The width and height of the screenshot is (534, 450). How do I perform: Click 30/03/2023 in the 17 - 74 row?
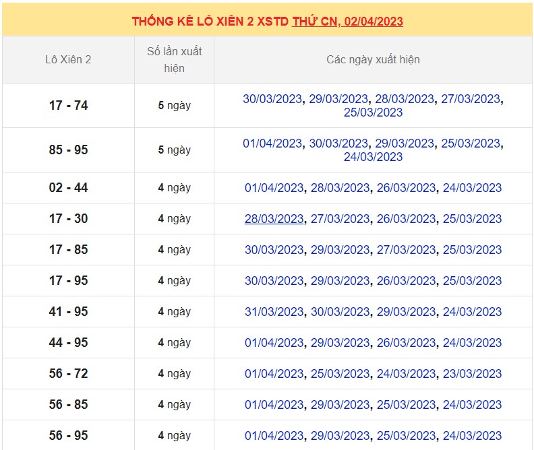272,99
